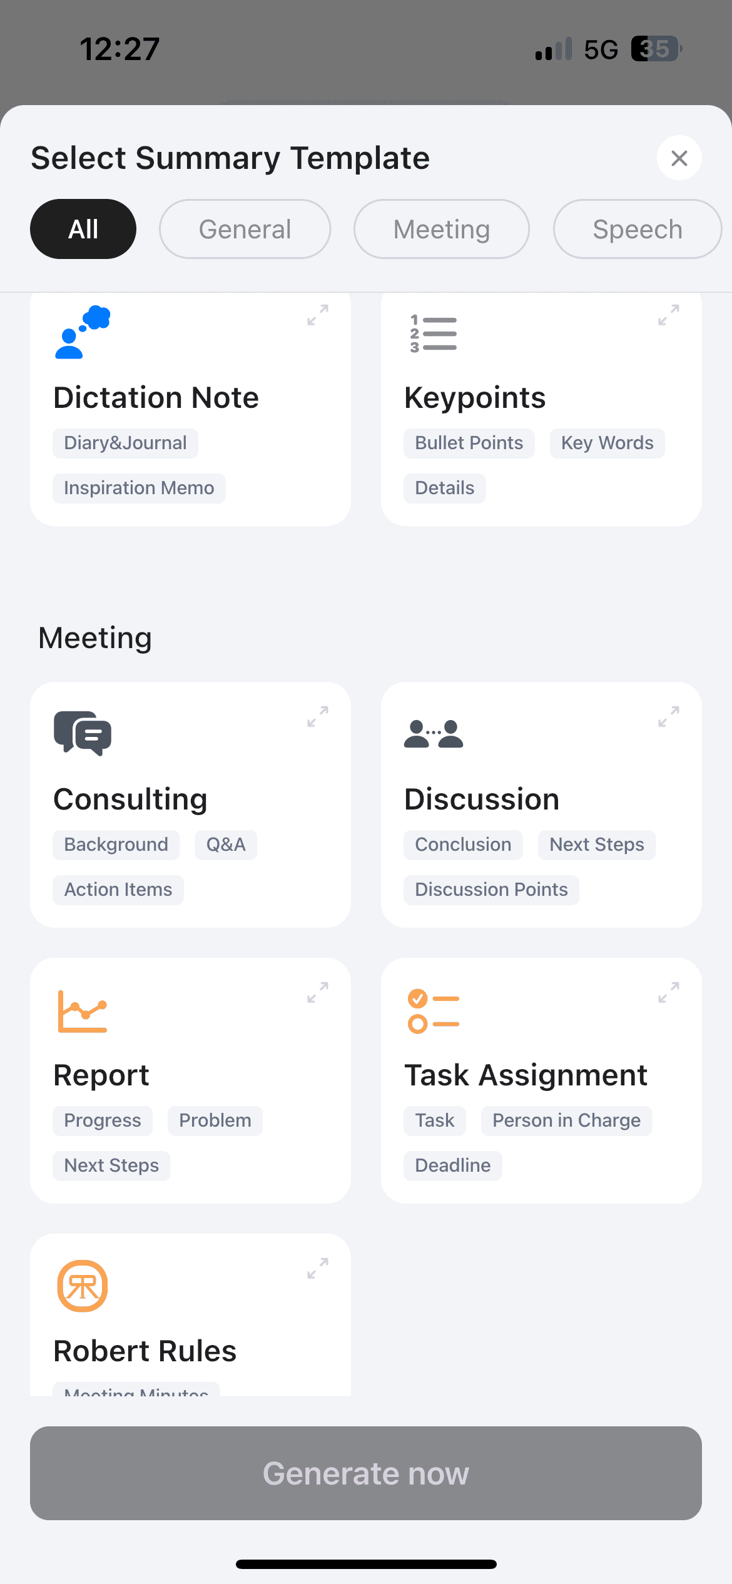Image resolution: width=732 pixels, height=1584 pixels.
Task: Expand the Task Assignment template preview
Action: tap(669, 992)
